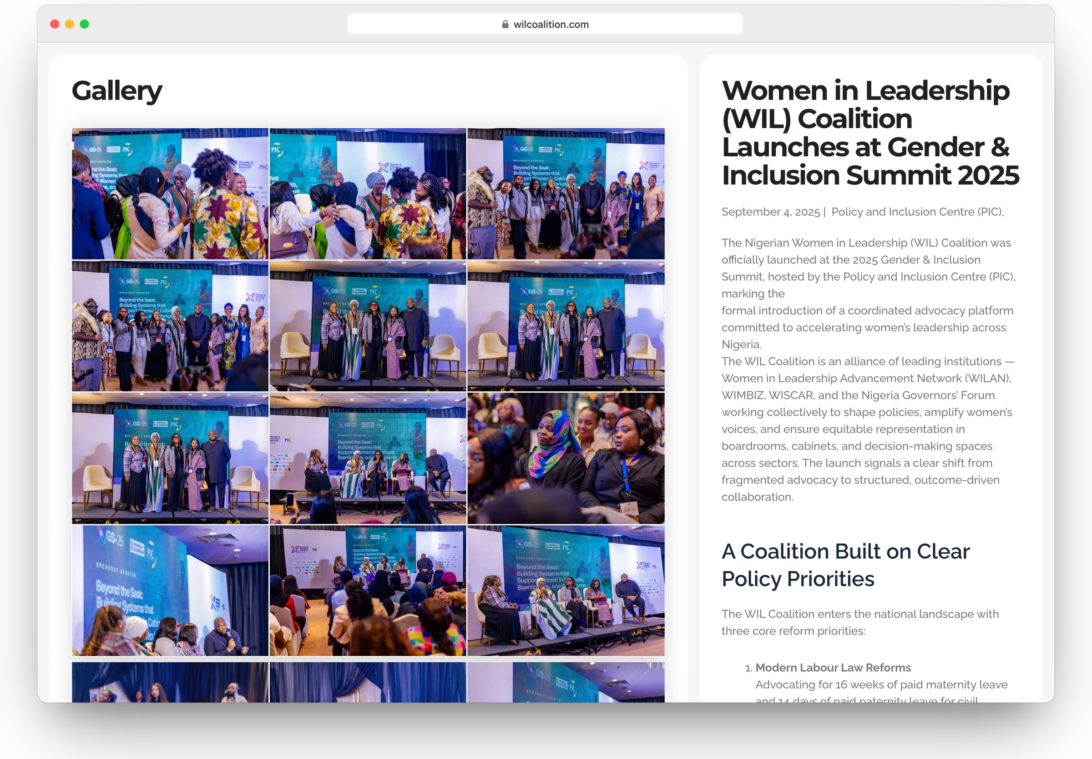Click the Modern Labour Law Reforms item

pyautogui.click(x=833, y=667)
